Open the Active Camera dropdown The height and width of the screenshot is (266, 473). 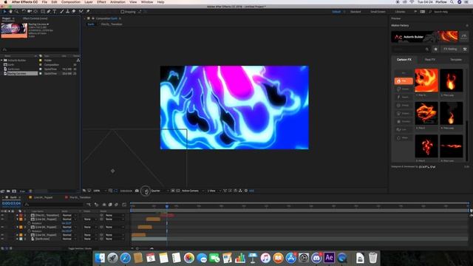(x=193, y=191)
